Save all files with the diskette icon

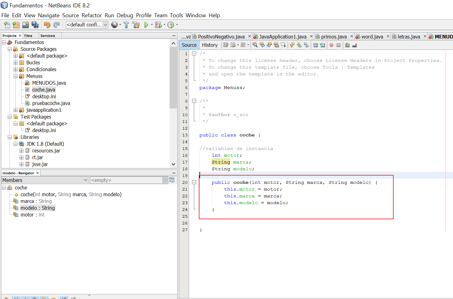35,25
